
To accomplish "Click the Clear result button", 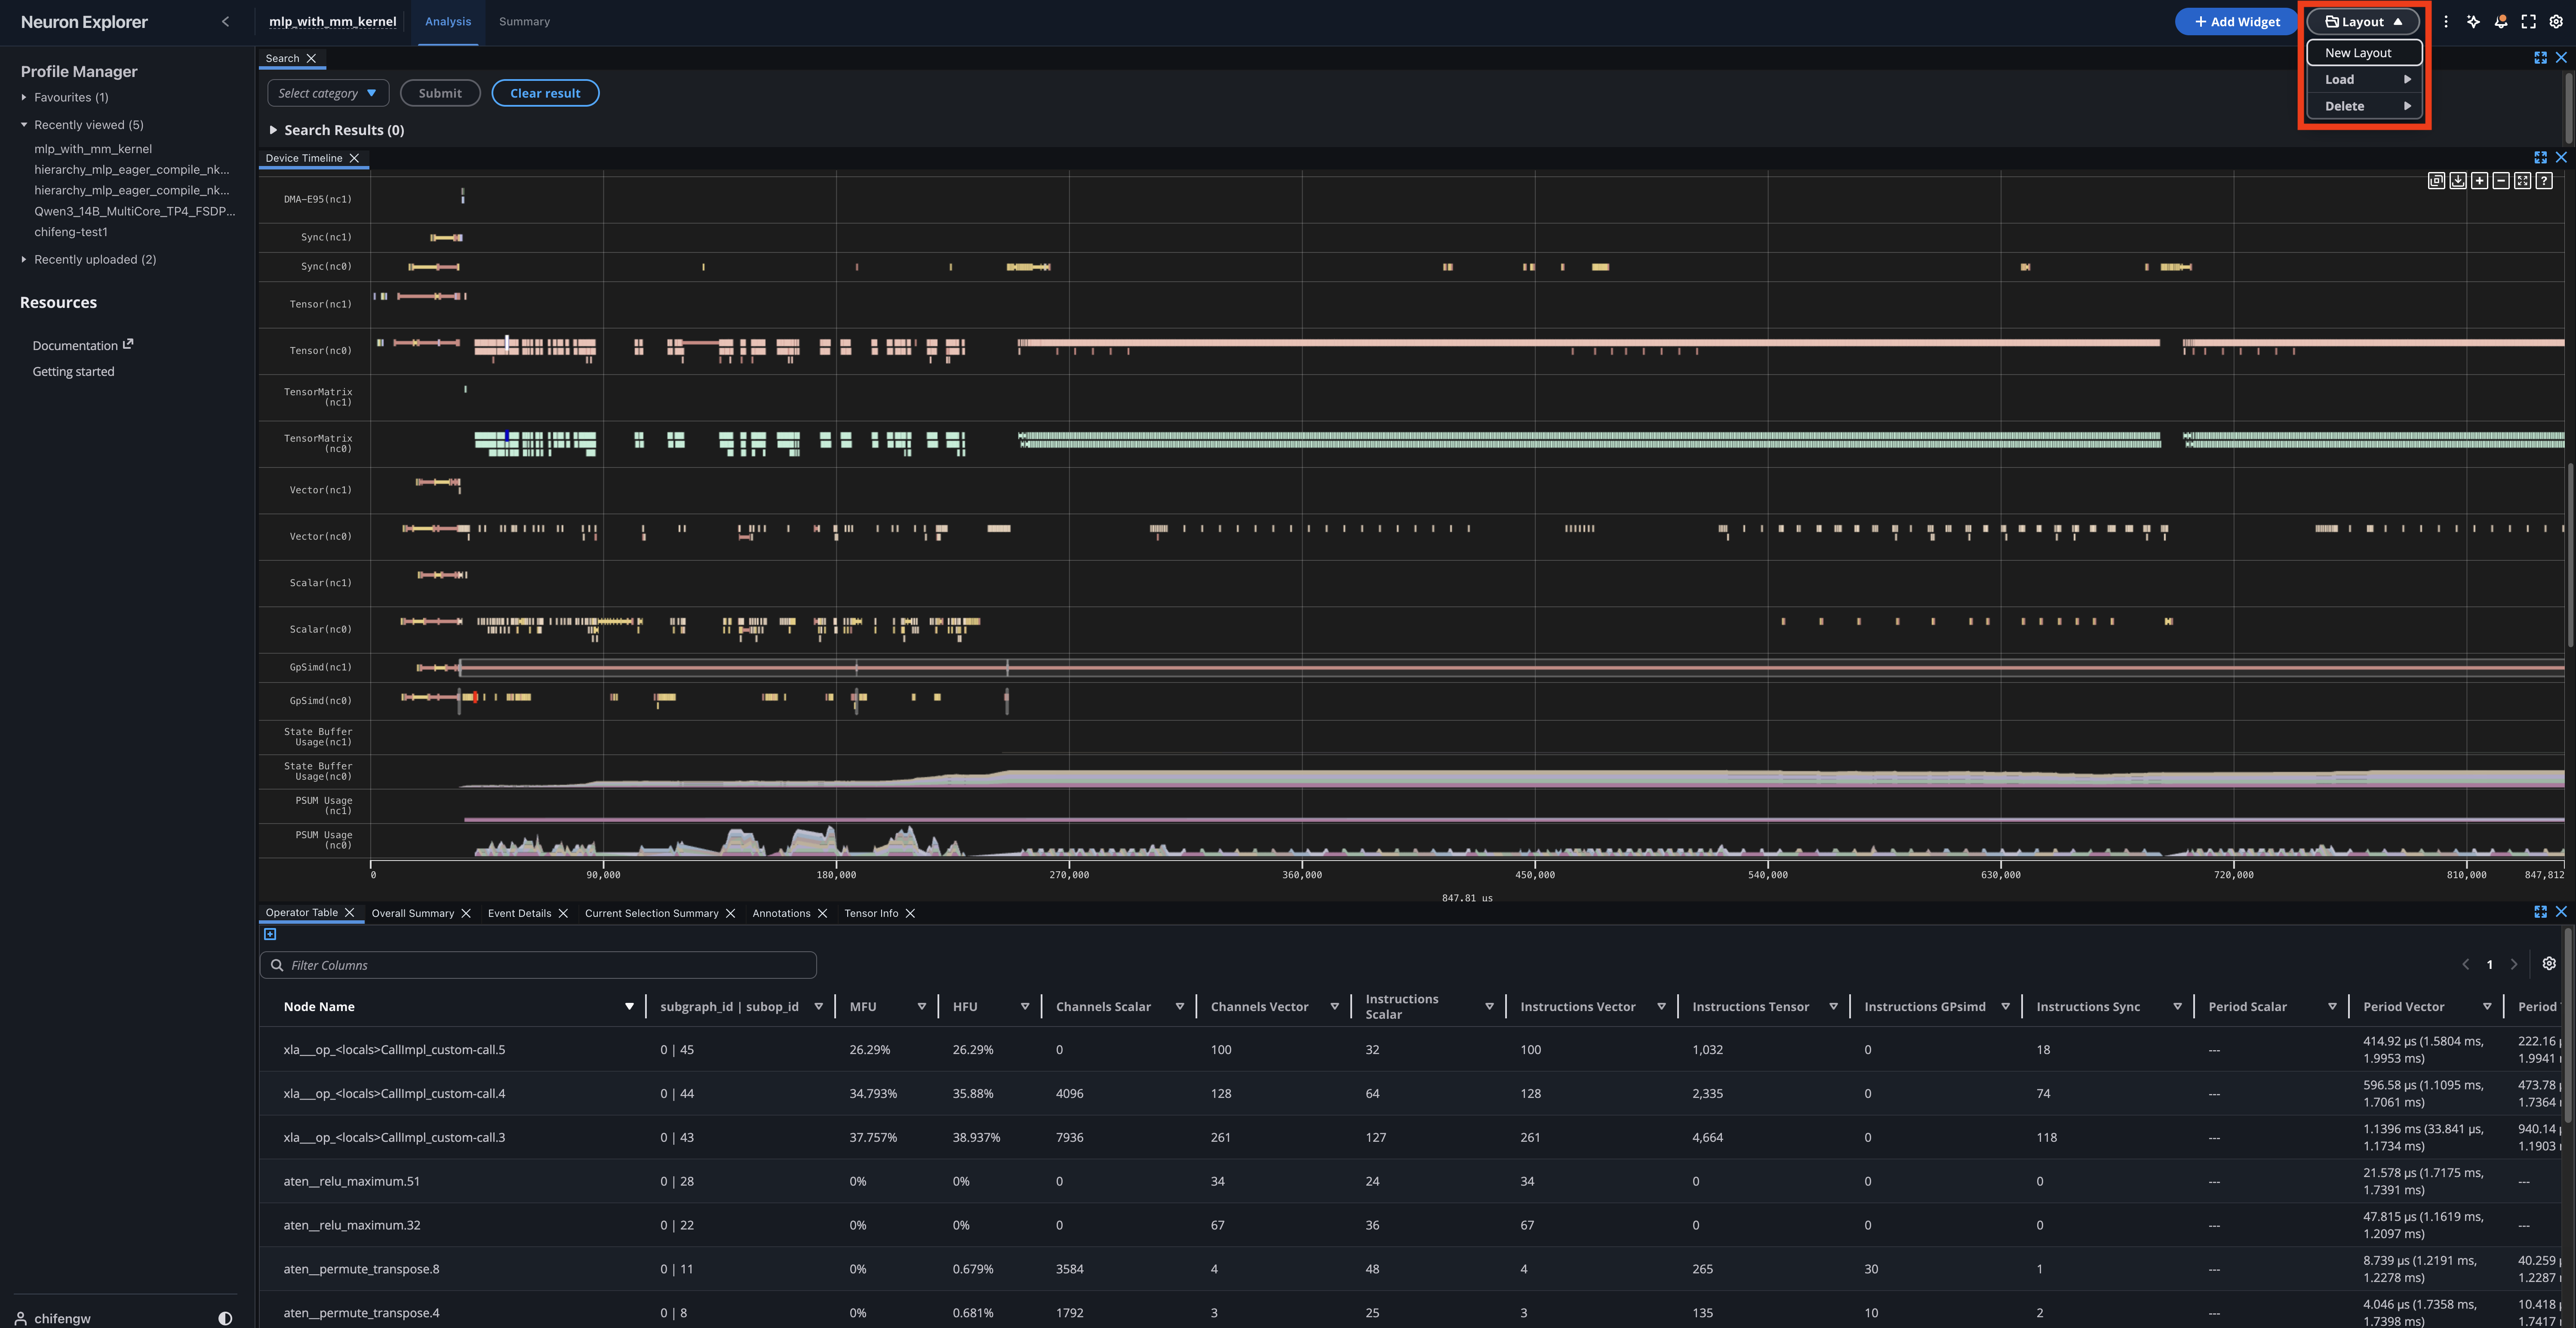I will coord(545,93).
